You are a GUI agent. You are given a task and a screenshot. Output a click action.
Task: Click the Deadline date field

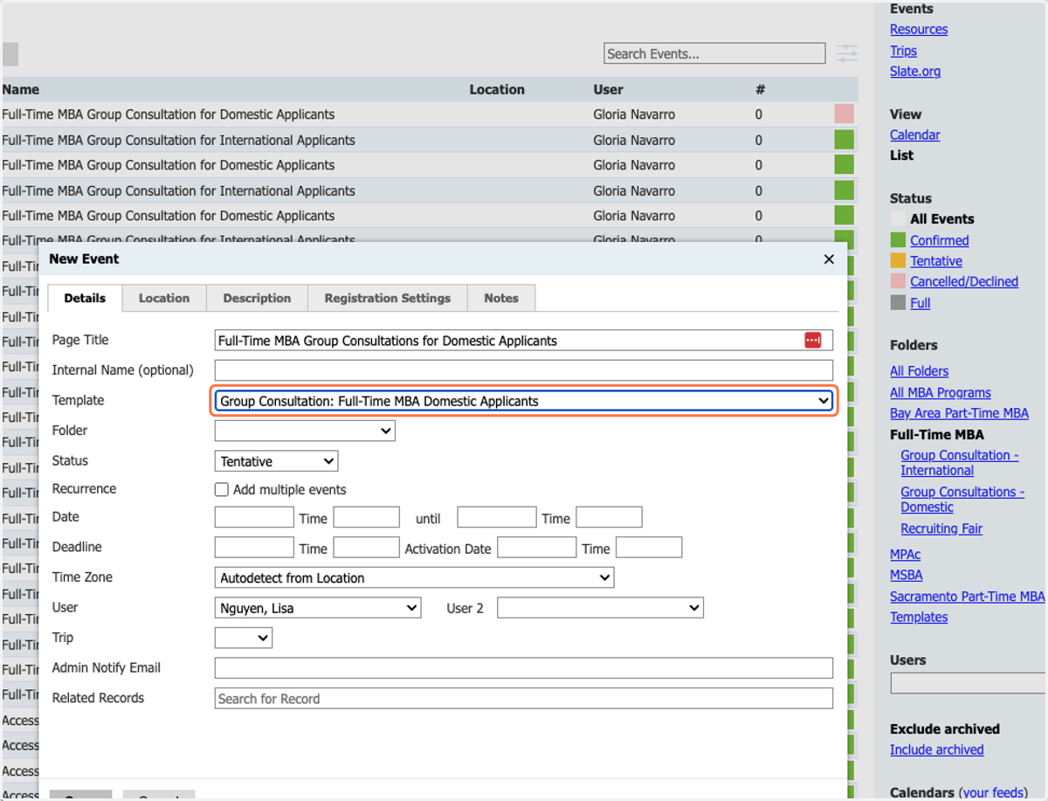(x=254, y=548)
